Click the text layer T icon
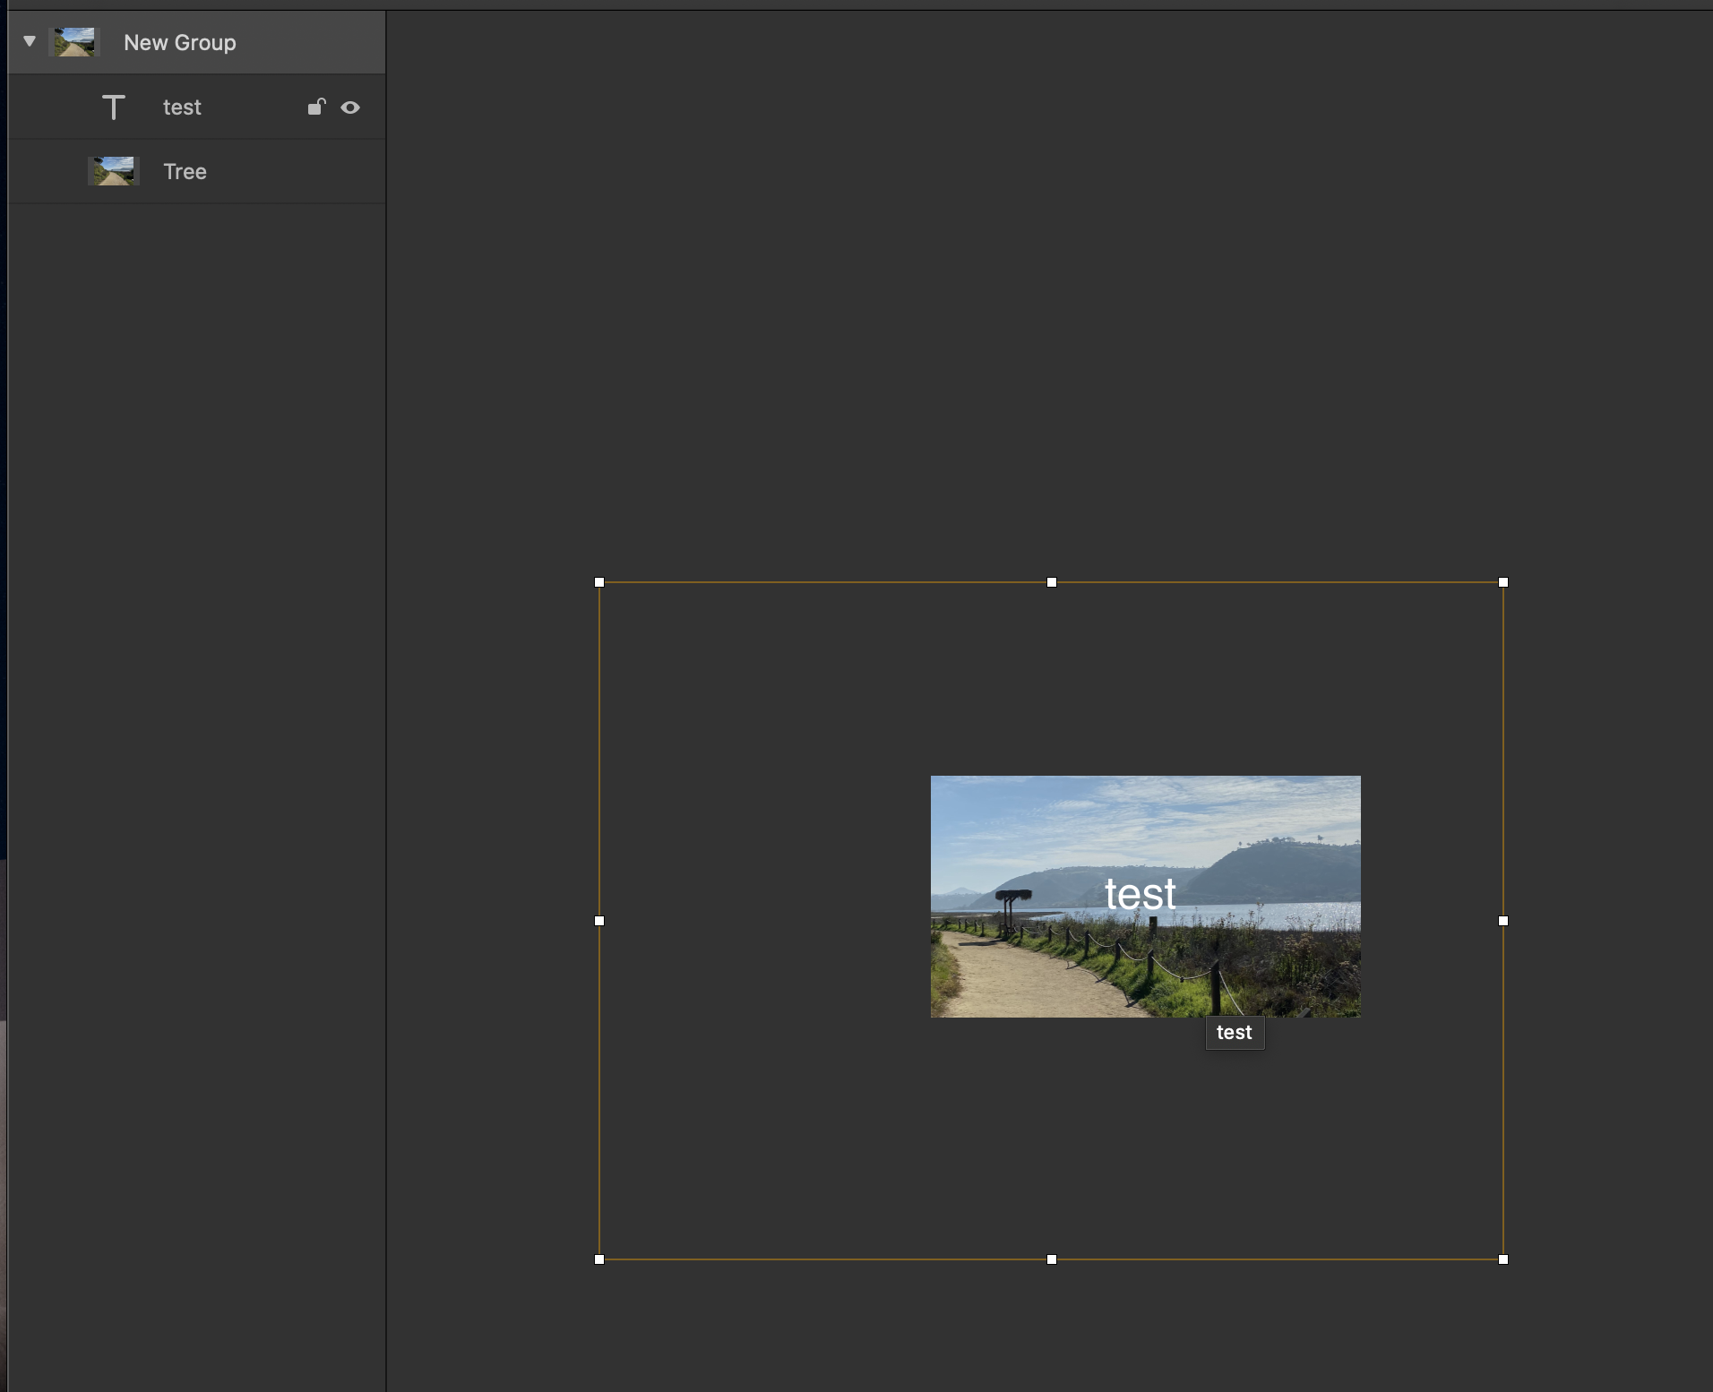Screen dimensions: 1713x1392 [114, 107]
